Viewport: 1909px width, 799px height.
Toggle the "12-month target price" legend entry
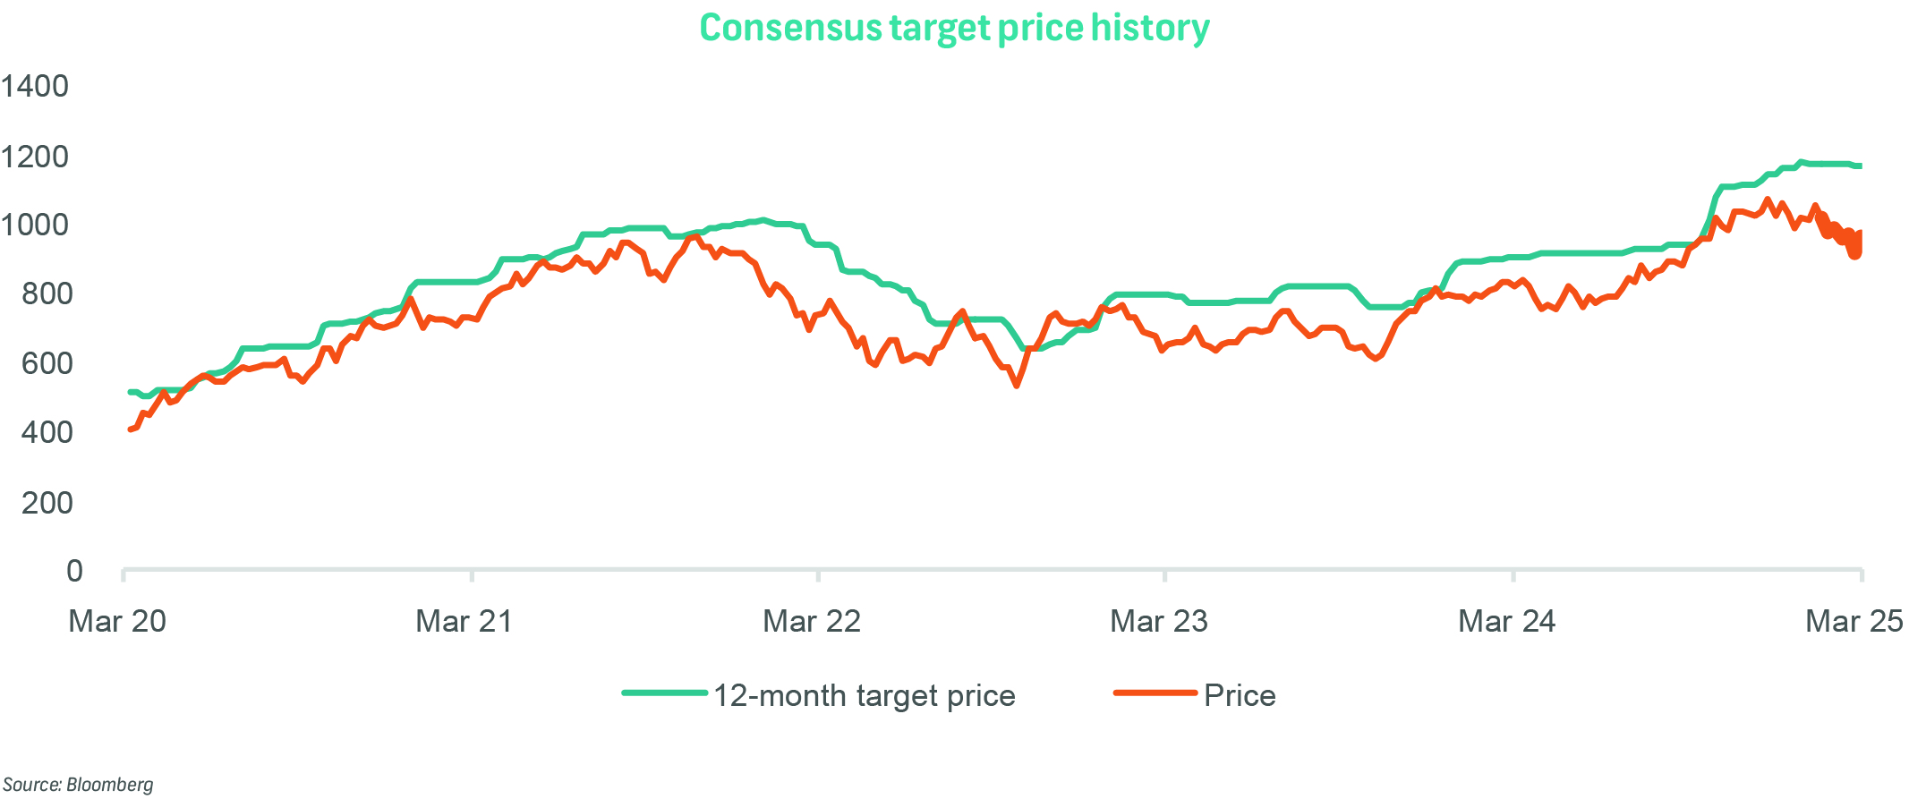point(864,695)
